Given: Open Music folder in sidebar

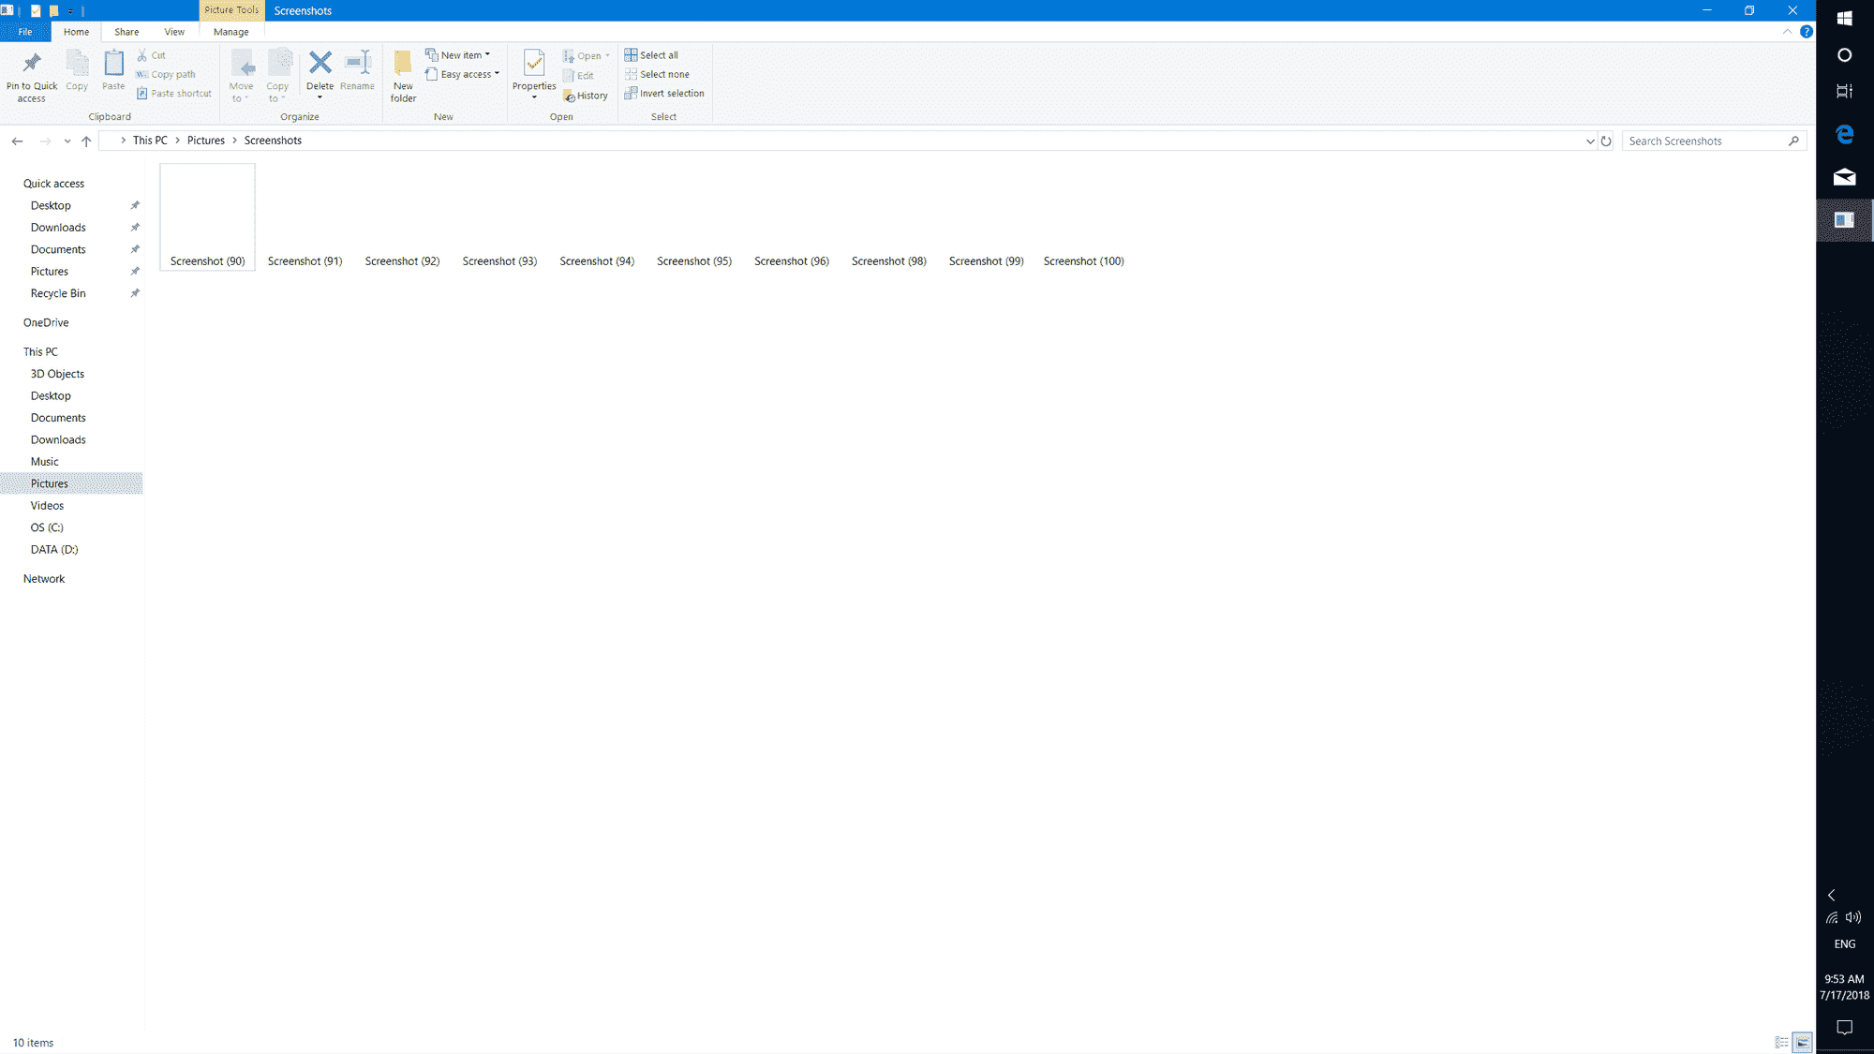Looking at the screenshot, I should 44,462.
